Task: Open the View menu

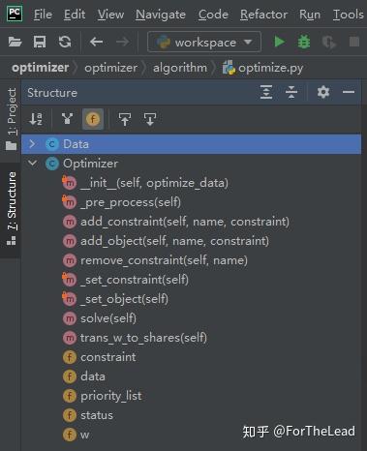Action: point(110,15)
